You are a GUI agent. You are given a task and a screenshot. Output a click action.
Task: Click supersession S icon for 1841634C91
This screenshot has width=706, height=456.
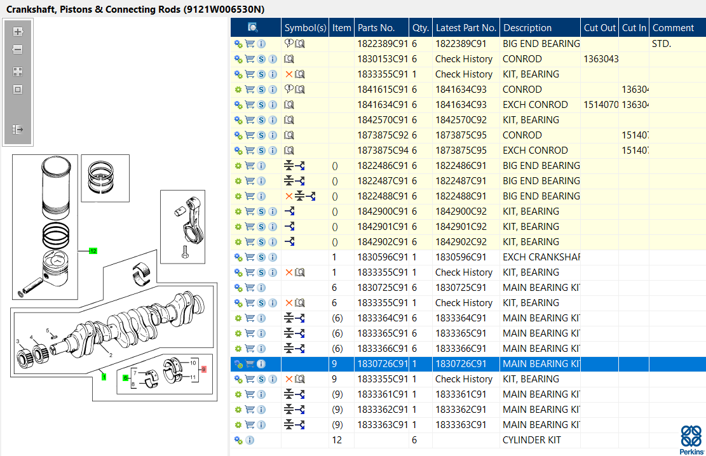pos(261,105)
